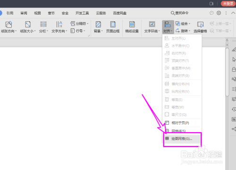The width and height of the screenshot is (236, 170).
Task: Open the 旋转 rotate dropdown
Action: [x=183, y=31]
